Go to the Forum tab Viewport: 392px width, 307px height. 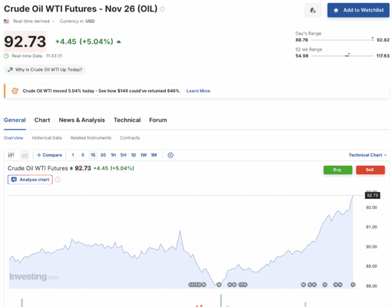click(x=158, y=120)
